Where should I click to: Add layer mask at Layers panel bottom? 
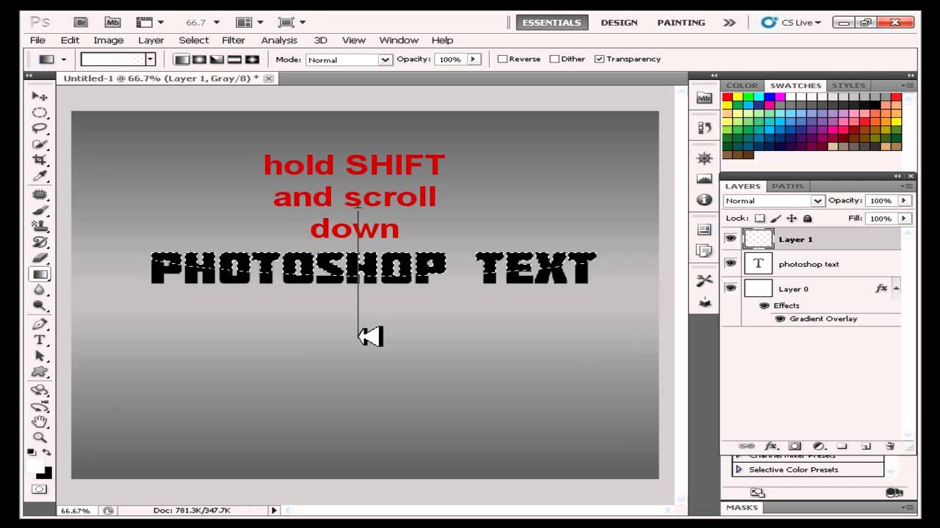coord(795,446)
